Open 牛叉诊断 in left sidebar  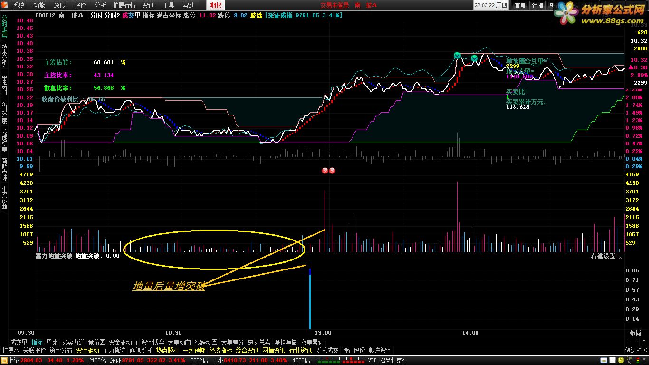click(x=4, y=198)
